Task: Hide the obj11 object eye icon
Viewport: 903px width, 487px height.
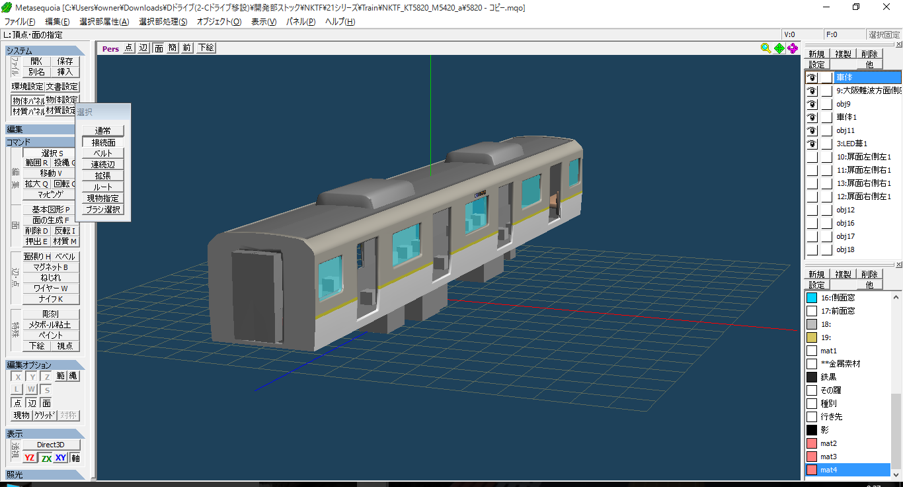Action: pyautogui.click(x=812, y=130)
